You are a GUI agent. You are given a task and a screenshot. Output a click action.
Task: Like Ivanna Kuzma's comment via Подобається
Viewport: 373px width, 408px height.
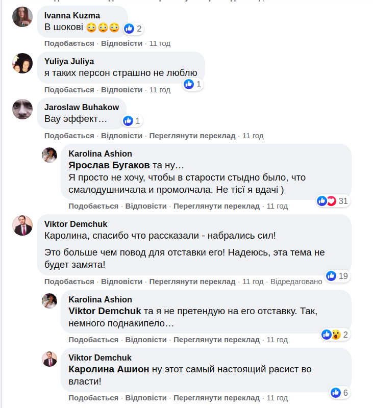tap(69, 43)
